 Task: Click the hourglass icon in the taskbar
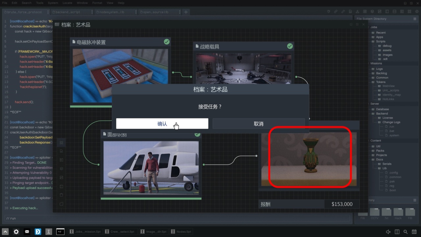point(49,232)
